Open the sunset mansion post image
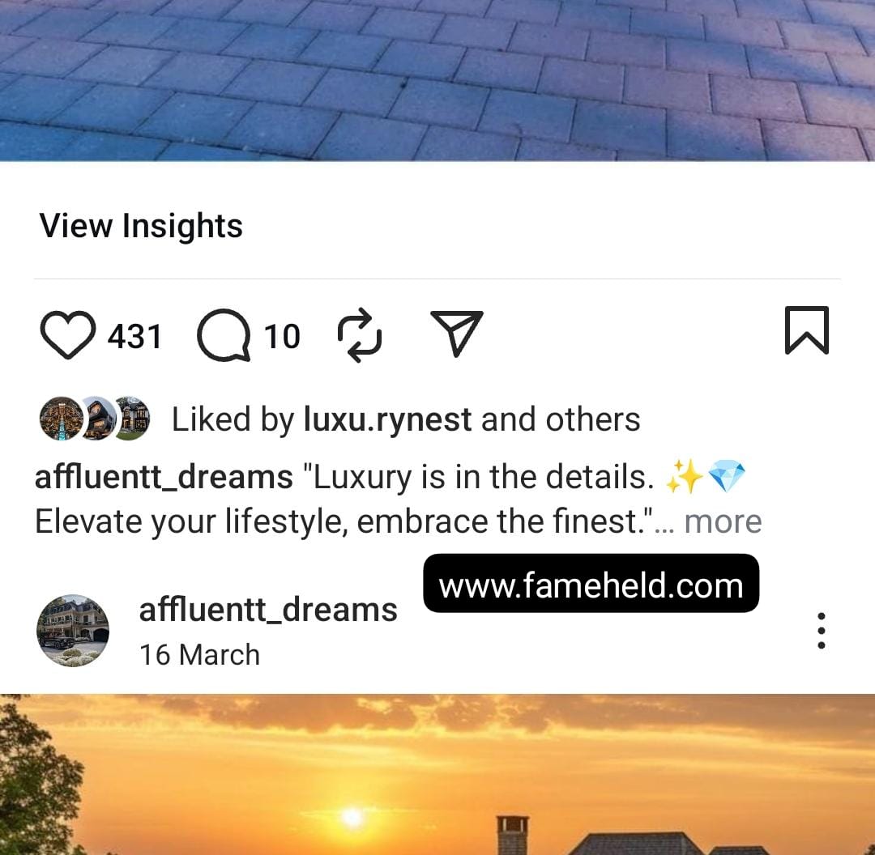 point(437,774)
